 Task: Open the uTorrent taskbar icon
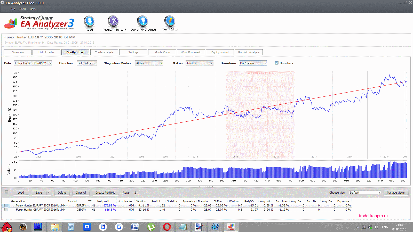click(151, 227)
